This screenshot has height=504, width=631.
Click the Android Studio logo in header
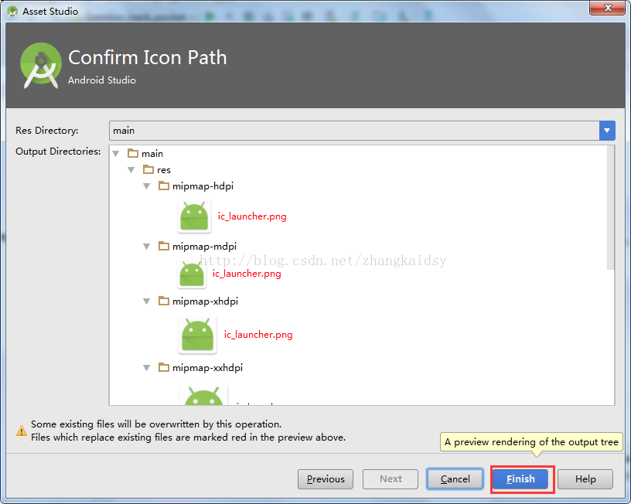(41, 65)
